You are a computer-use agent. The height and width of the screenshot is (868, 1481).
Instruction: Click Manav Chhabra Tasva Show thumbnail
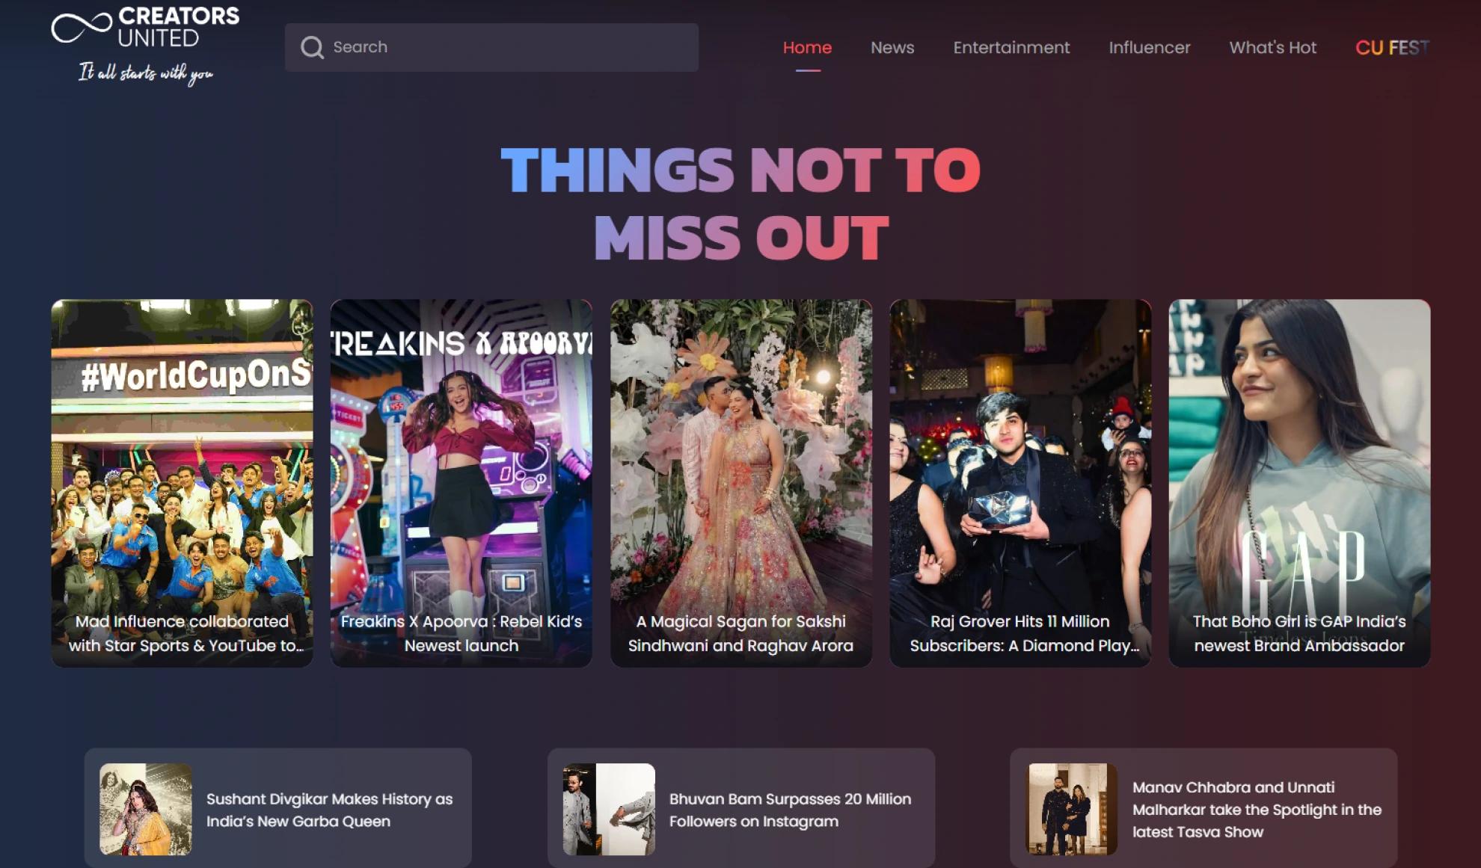(1072, 809)
